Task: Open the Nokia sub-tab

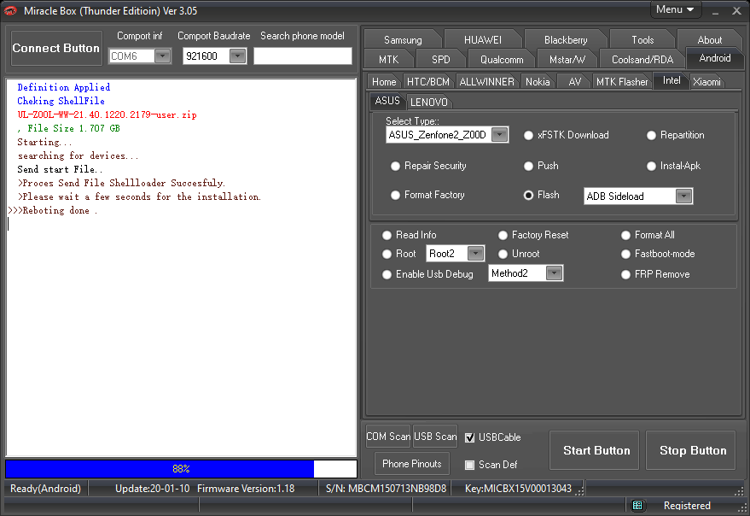Action: coord(538,82)
